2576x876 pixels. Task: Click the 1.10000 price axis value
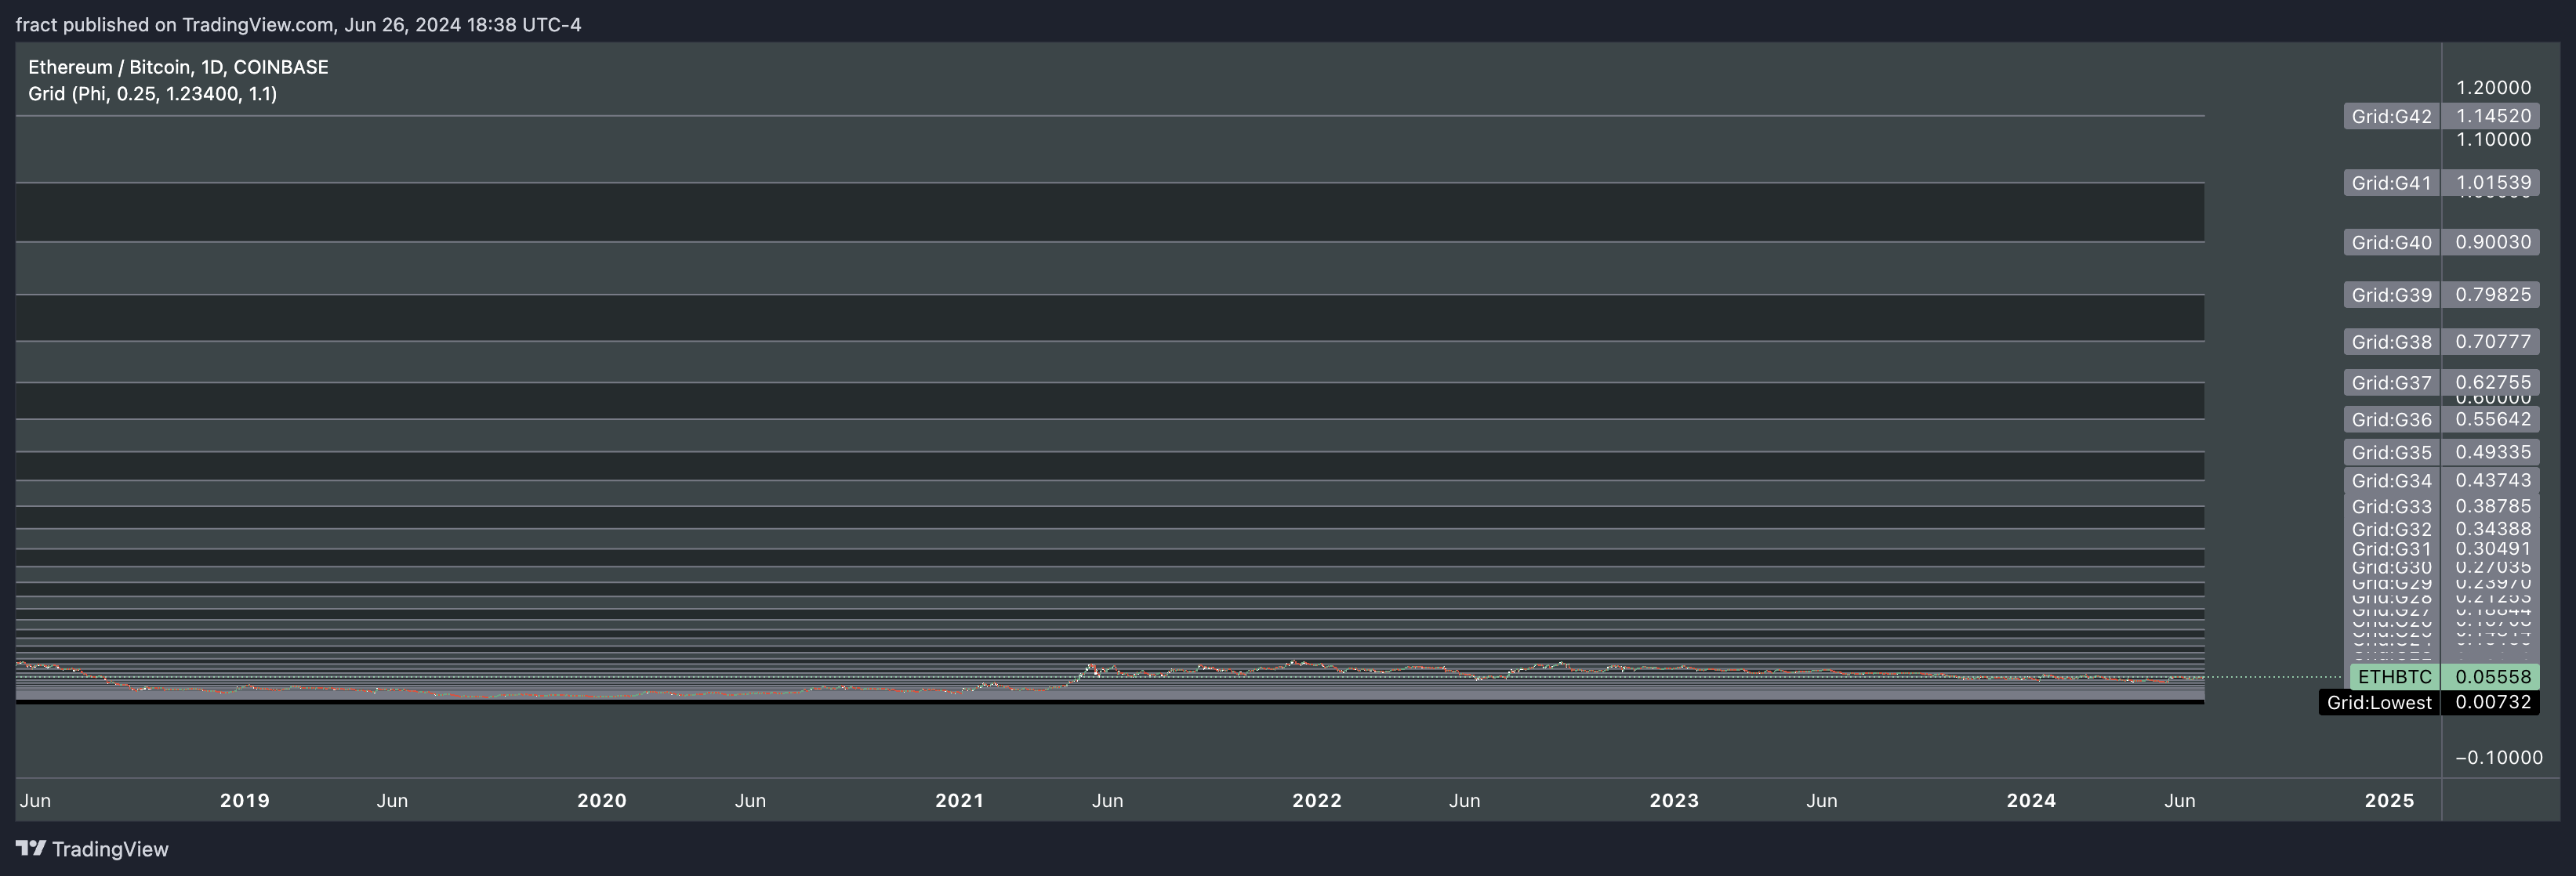pos(2493,140)
